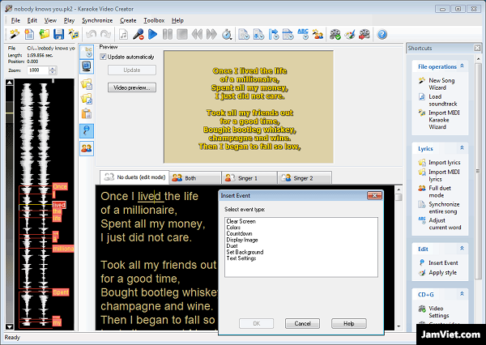The width and height of the screenshot is (486, 345).
Task: Collapse the File operations section
Action: pos(462,66)
